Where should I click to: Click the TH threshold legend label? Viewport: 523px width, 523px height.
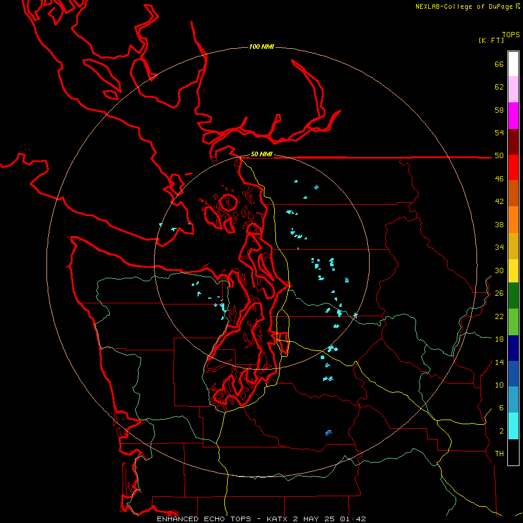[x=499, y=454]
